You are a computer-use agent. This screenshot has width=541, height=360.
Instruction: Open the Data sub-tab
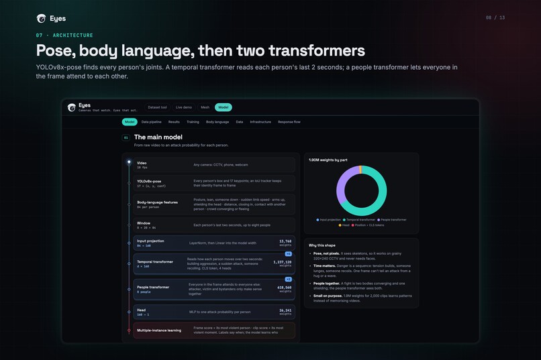point(240,122)
